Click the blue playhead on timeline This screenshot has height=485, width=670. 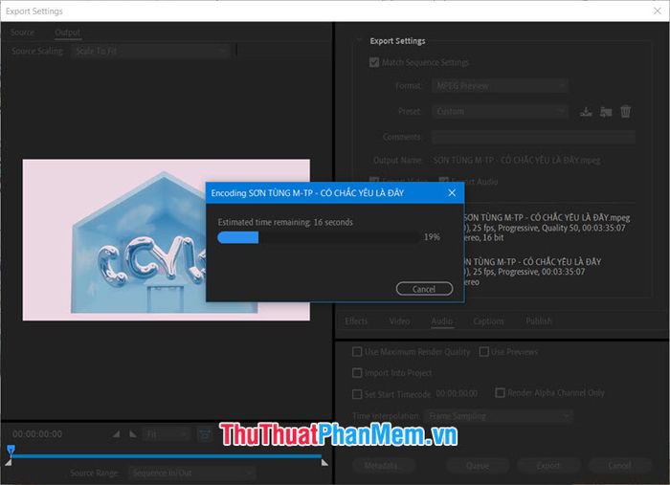pyautogui.click(x=11, y=450)
